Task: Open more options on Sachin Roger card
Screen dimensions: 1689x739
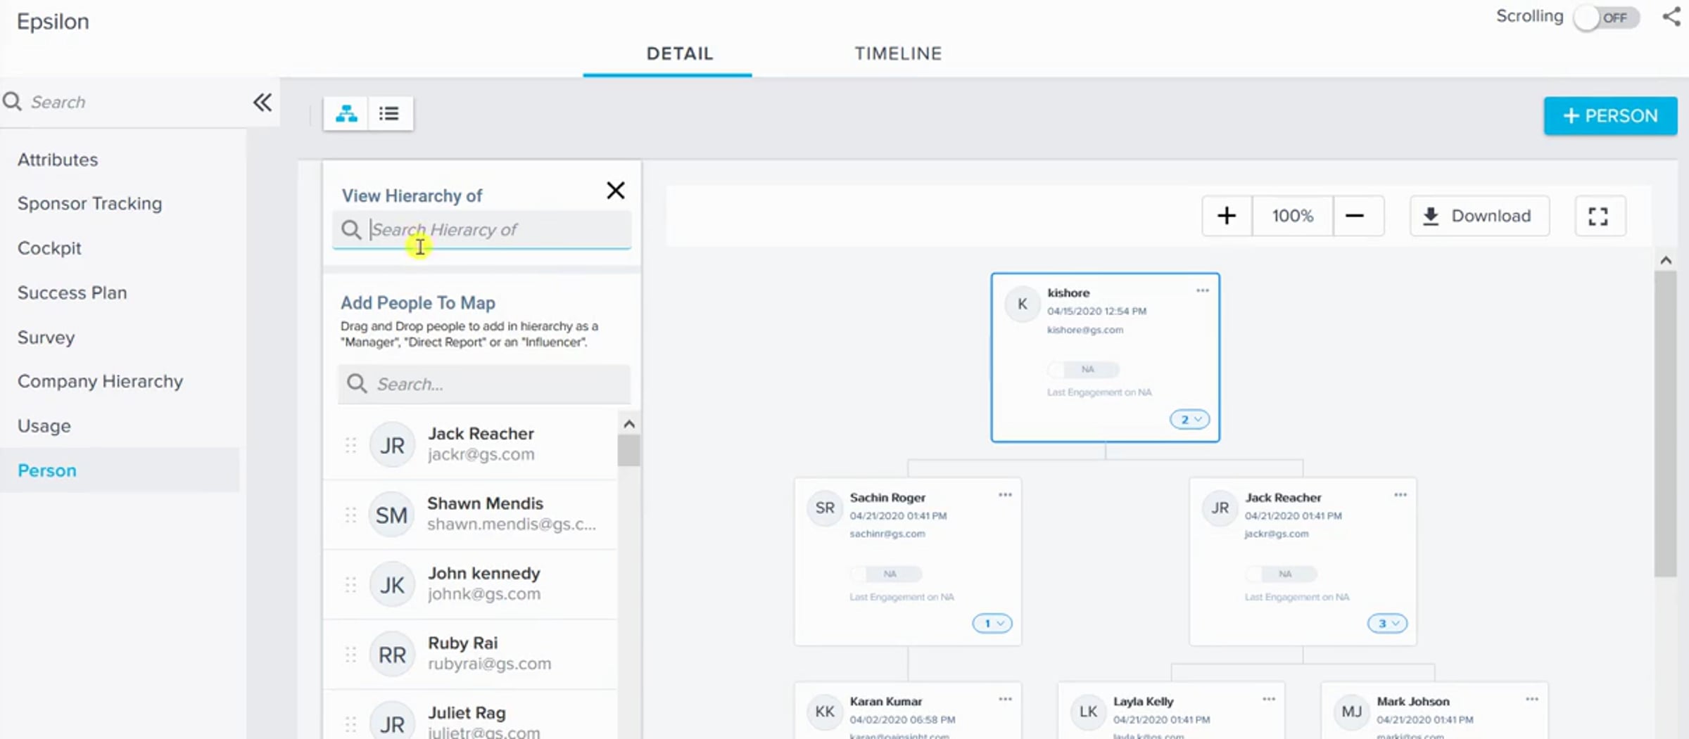Action: pos(1005,495)
